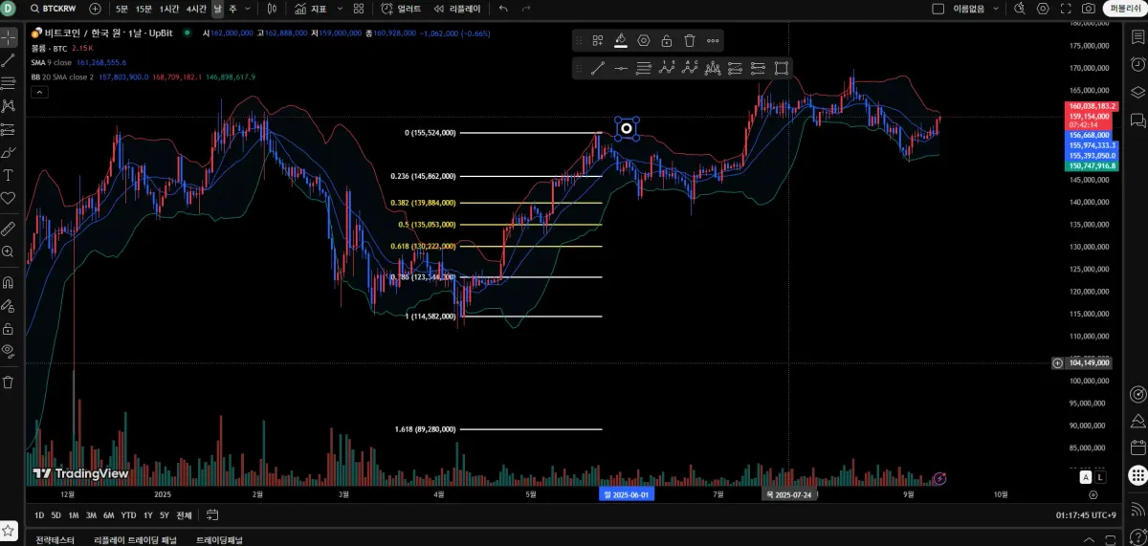Image resolution: width=1148 pixels, height=546 pixels.
Task: Select horizontal line in favorites toolbar
Action: tap(621, 68)
